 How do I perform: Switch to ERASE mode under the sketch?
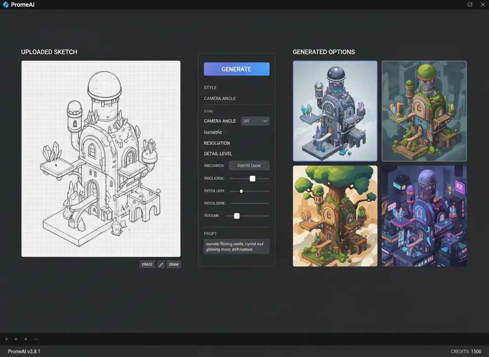click(x=147, y=264)
